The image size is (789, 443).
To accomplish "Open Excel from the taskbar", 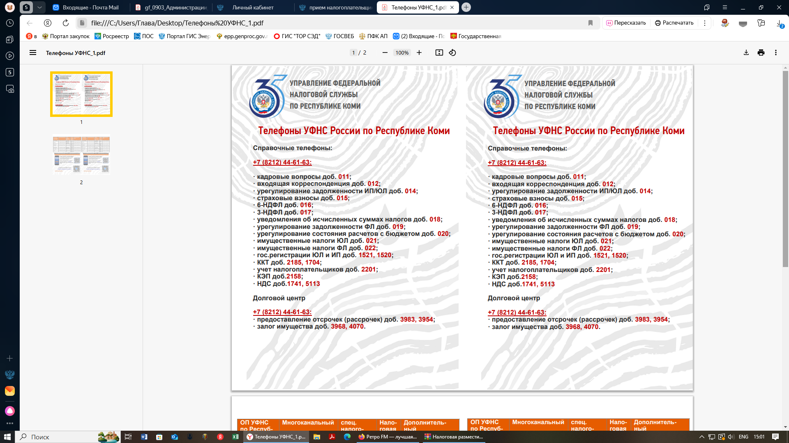I will (x=235, y=437).
